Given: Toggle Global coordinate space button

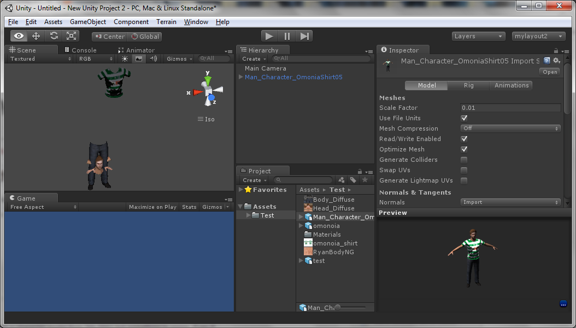Looking at the screenshot, I should [x=145, y=37].
